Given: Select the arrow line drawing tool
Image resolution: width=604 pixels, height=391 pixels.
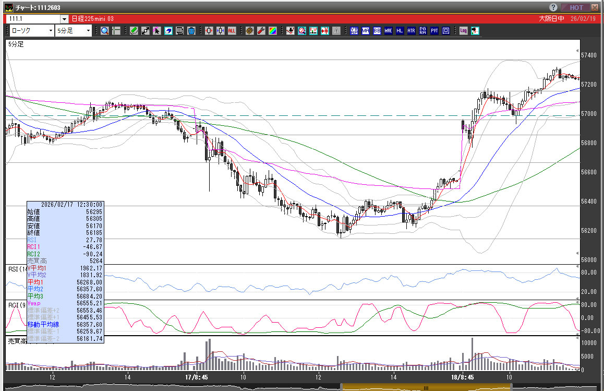Looking at the screenshot, I should [x=146, y=31].
